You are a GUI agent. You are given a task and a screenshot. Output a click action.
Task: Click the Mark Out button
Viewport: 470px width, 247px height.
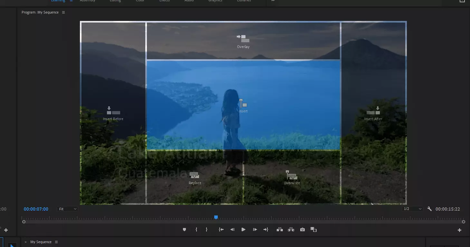206,230
